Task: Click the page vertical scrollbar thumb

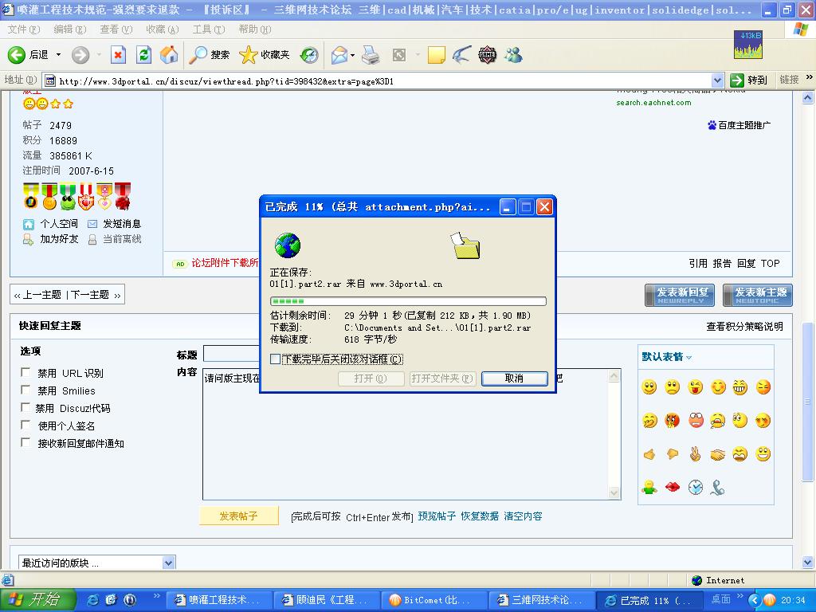Action: pos(808,402)
